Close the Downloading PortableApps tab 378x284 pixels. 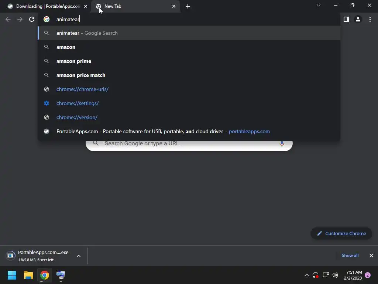[x=86, y=6]
